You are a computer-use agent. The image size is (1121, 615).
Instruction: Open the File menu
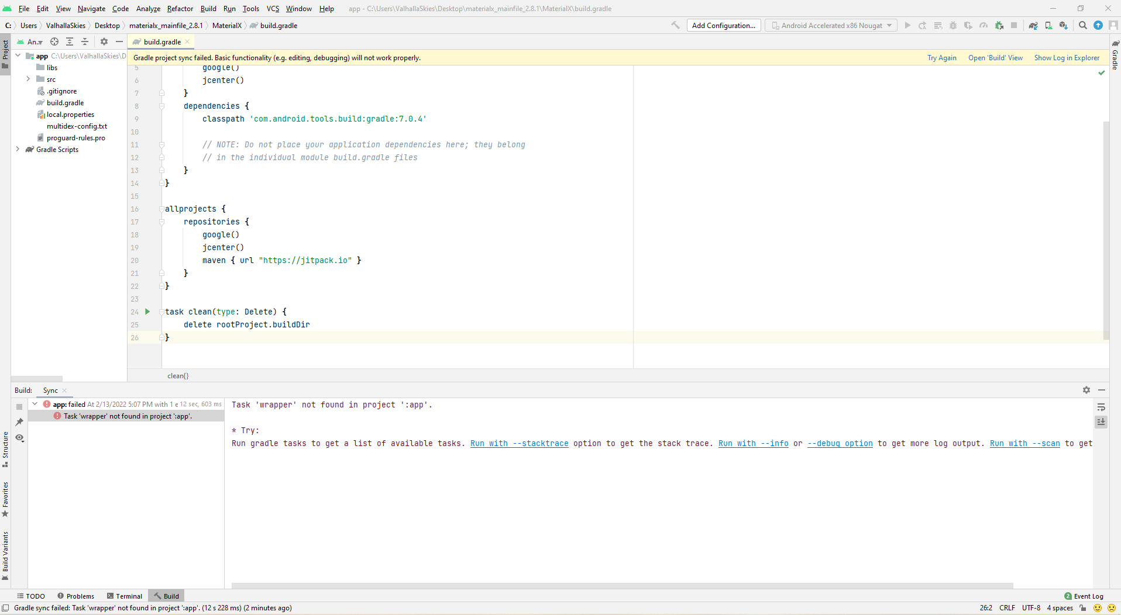click(x=24, y=8)
